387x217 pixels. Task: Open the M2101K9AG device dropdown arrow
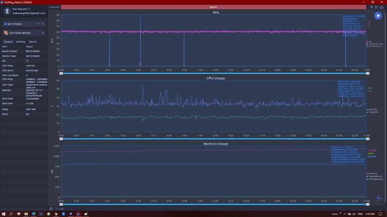point(43,24)
